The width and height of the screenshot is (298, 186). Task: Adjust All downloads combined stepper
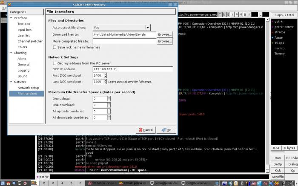109,117
